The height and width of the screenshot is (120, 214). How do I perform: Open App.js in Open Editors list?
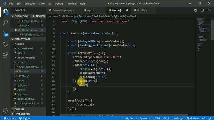[28, 25]
